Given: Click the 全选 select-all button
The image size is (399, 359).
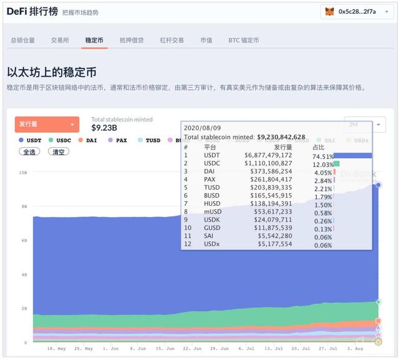Looking at the screenshot, I should point(29,152).
